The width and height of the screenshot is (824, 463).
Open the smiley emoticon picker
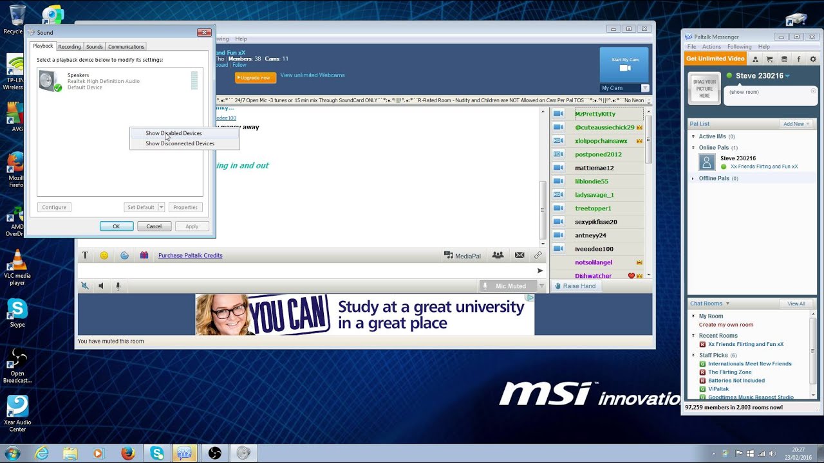pyautogui.click(x=104, y=255)
